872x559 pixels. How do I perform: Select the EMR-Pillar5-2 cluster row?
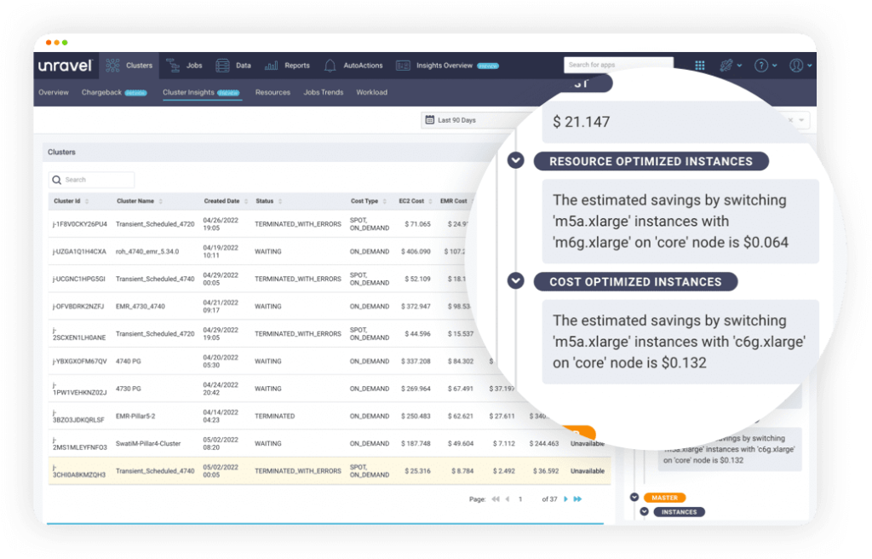[x=301, y=416]
